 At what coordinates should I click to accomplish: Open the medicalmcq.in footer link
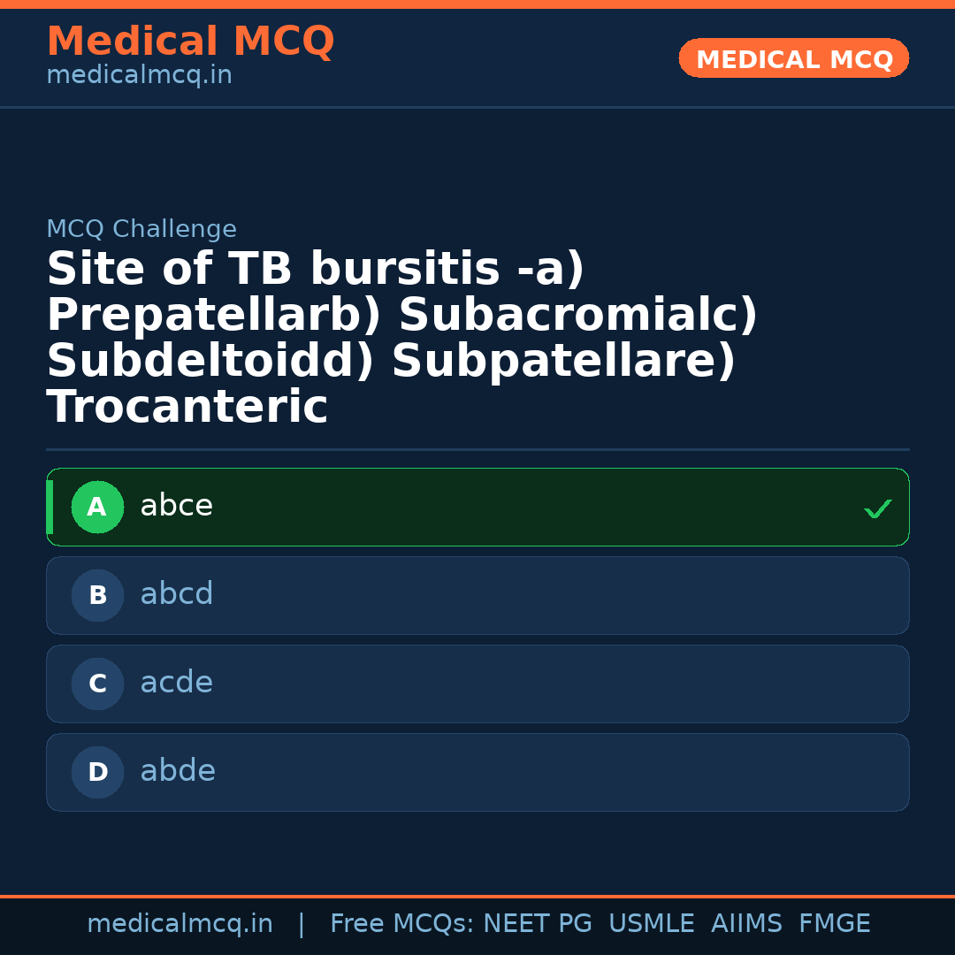[x=180, y=923]
